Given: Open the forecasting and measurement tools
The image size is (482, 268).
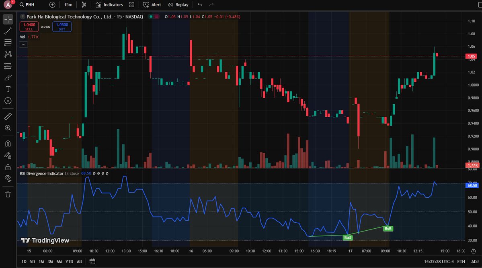Looking at the screenshot, I should [x=8, y=66].
